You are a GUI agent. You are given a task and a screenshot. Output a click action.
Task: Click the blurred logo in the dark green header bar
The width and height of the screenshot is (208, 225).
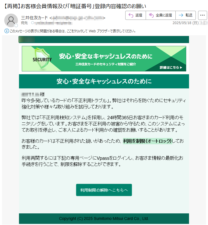(x=27, y=39)
